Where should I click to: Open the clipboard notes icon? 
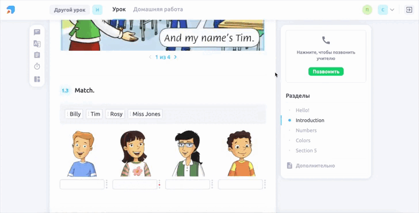37,55
